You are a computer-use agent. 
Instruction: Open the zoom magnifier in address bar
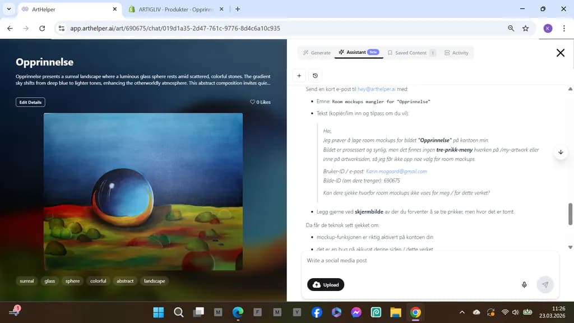[x=511, y=28]
